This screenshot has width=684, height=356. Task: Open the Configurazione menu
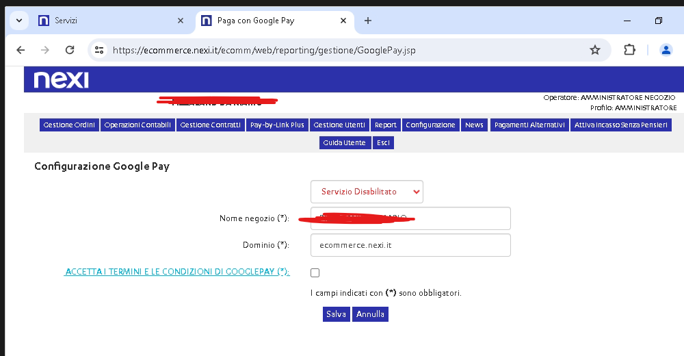[x=430, y=125]
